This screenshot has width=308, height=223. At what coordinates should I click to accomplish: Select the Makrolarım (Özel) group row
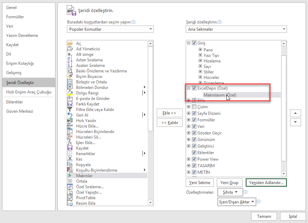pos(242,95)
